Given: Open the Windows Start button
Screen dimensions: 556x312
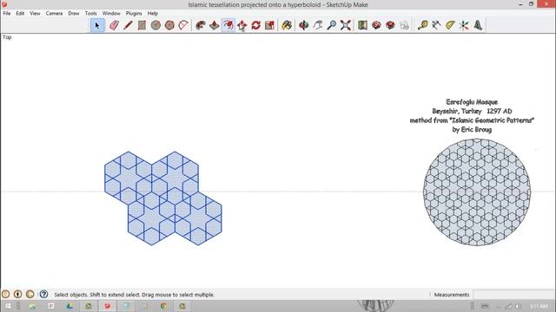Looking at the screenshot, I should tap(8, 306).
